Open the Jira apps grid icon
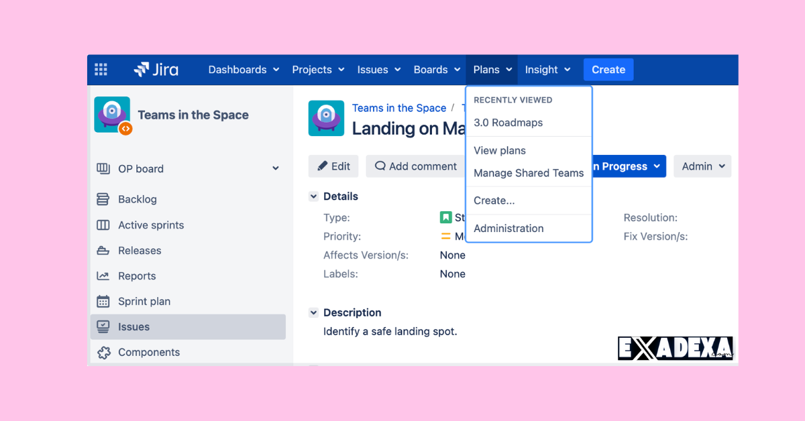The height and width of the screenshot is (421, 805). [x=100, y=69]
